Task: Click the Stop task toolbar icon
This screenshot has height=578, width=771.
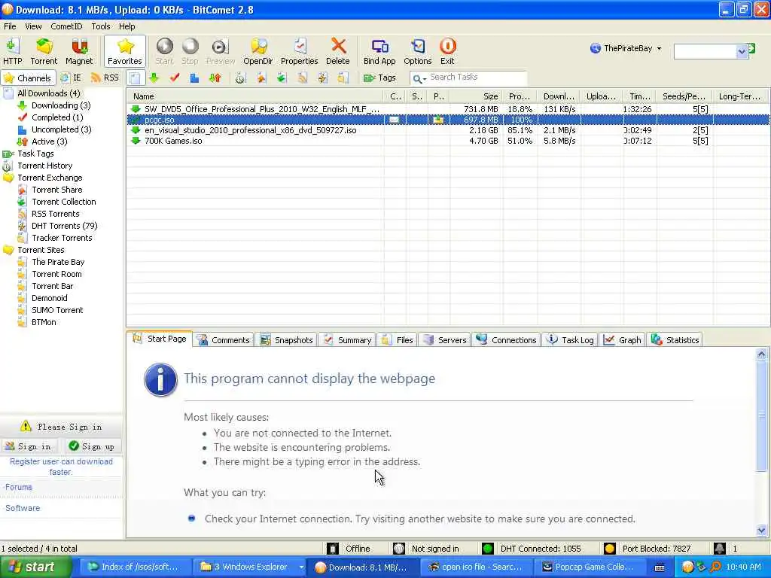Action: (x=190, y=51)
